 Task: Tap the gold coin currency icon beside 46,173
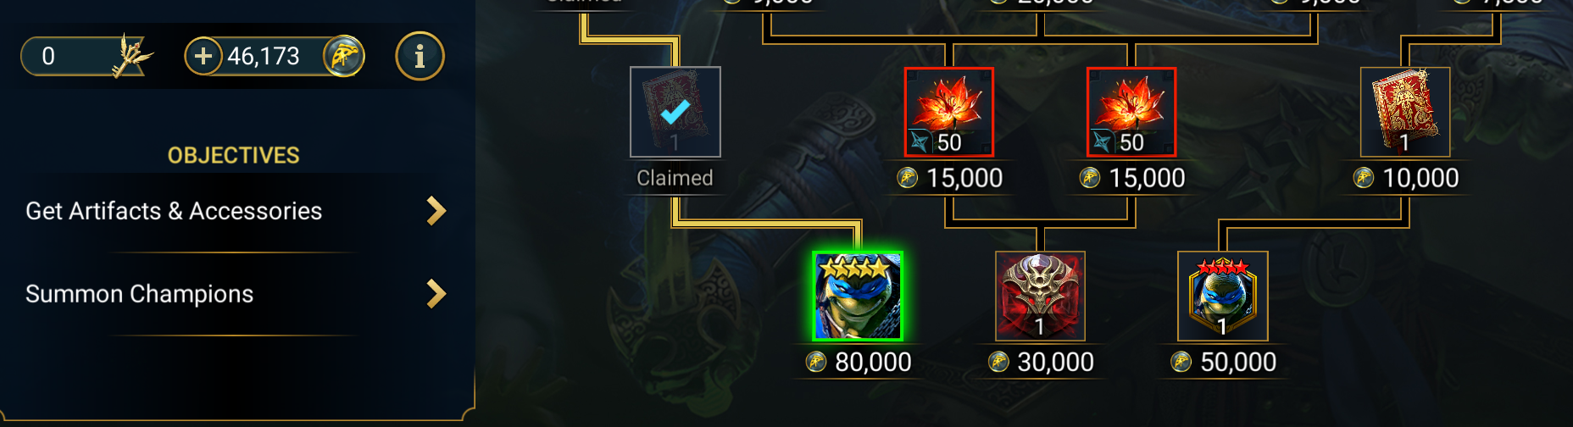click(x=343, y=56)
